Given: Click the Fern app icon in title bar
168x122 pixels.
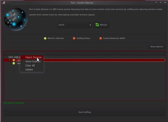Looking at the screenshot, I should 4,3.
